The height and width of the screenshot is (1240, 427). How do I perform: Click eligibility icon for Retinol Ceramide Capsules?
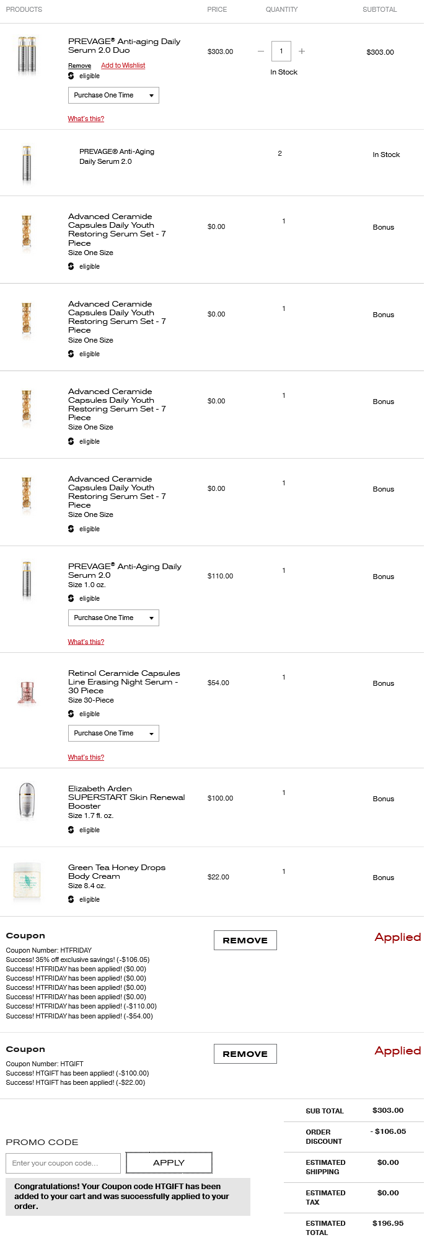pos(71,714)
